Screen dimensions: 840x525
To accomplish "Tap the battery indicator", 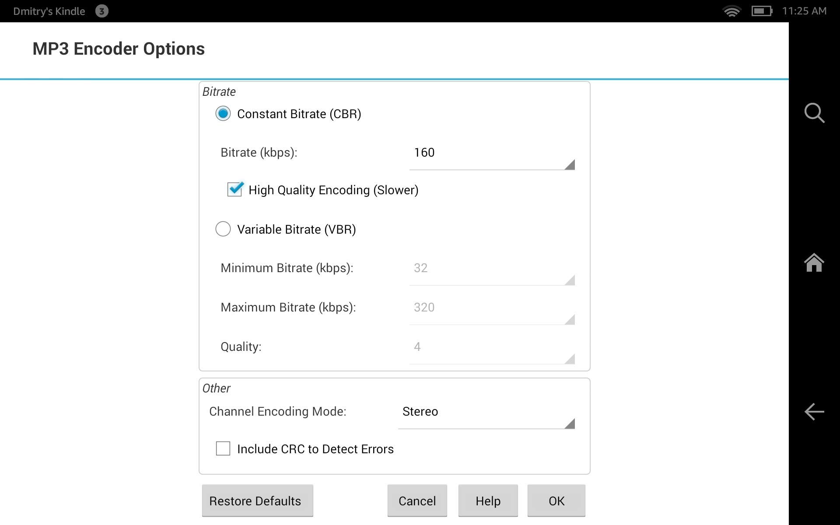I will tap(761, 11).
